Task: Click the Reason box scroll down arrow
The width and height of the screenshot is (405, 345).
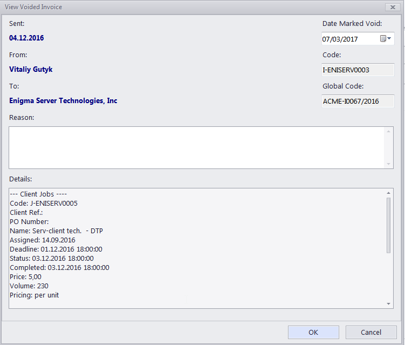Action: (388, 164)
